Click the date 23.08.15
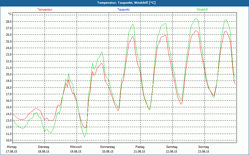The width and height of the screenshot is (249, 155). coord(204,152)
